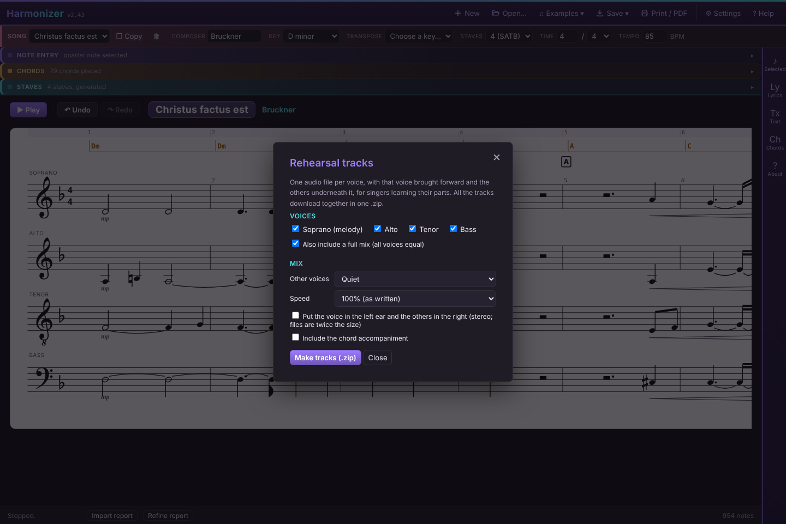786x524 pixels.
Task: Click the Import report button
Action: point(112,515)
